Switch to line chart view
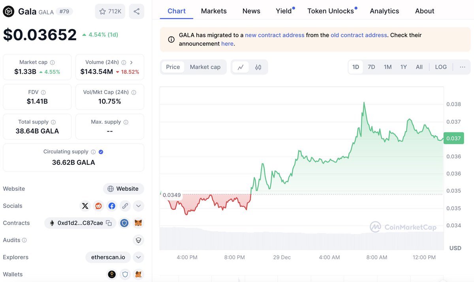Viewport: 474px width, 282px height. pos(240,67)
